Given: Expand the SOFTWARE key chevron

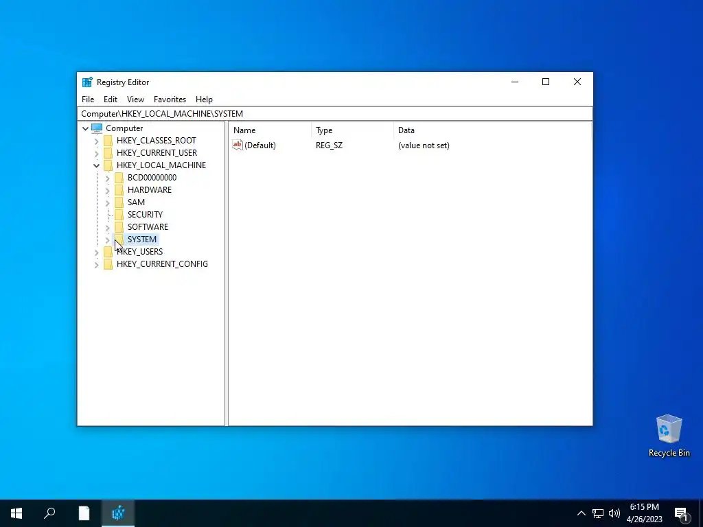Looking at the screenshot, I should [107, 228].
